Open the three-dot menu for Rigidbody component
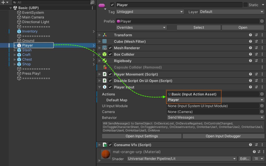 262,61
